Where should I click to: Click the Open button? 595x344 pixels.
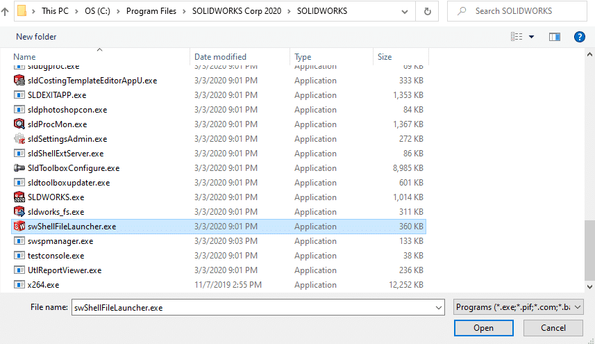click(x=484, y=328)
